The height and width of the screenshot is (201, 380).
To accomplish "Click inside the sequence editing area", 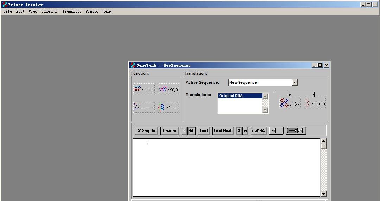I will (227, 167).
